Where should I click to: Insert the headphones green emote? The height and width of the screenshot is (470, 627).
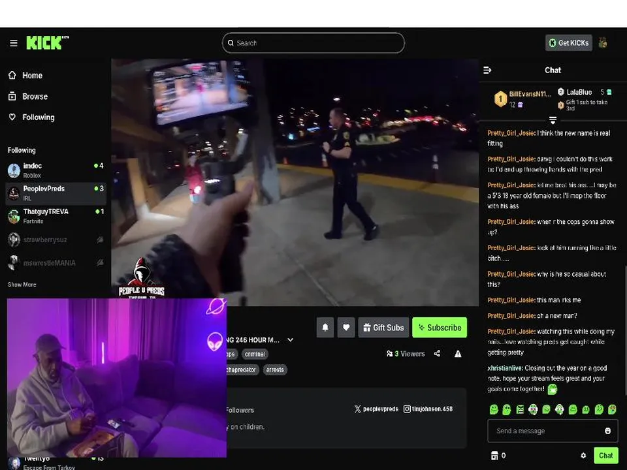point(560,409)
